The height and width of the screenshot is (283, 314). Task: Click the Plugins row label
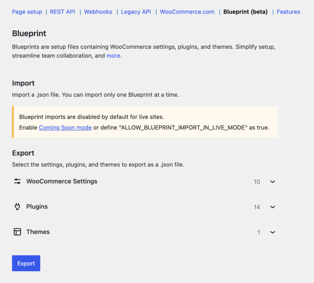[37, 207]
